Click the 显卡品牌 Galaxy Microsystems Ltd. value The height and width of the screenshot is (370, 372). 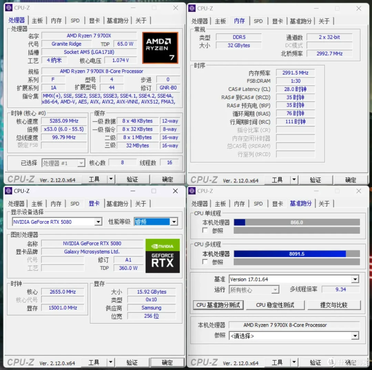[x=92, y=251]
